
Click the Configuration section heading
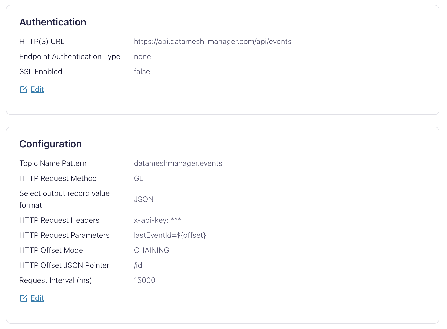point(51,144)
